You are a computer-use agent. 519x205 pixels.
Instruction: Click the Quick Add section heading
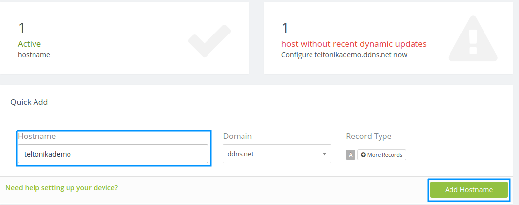29,102
